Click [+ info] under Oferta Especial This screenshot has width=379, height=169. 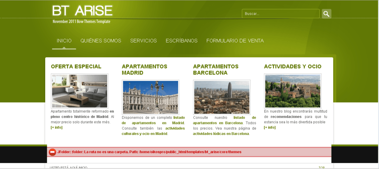pos(57,127)
